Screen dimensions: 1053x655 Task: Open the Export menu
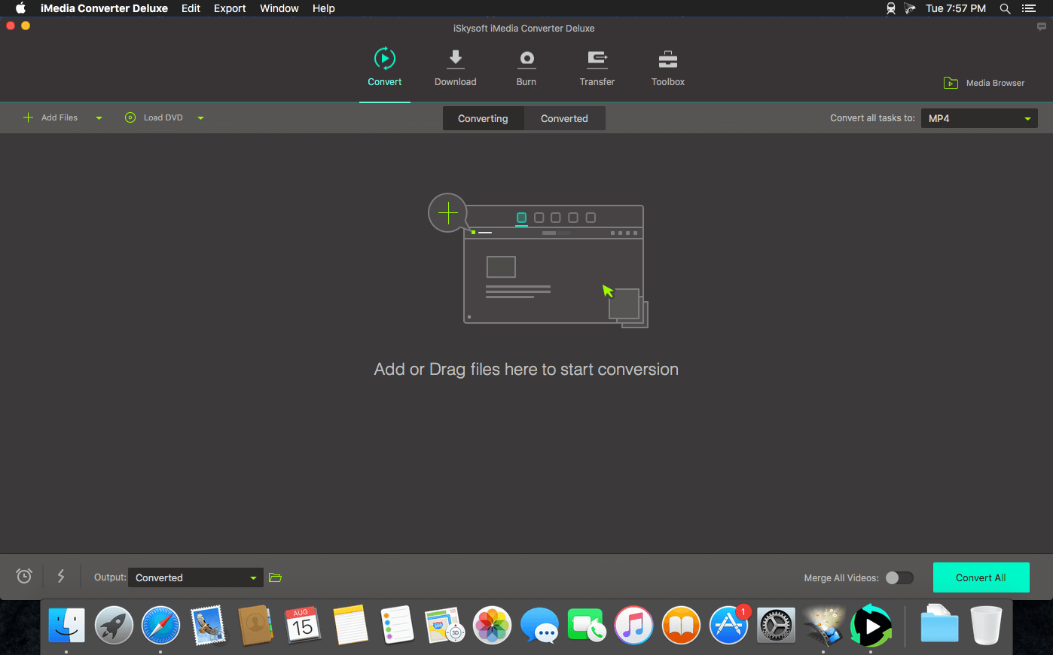230,8
